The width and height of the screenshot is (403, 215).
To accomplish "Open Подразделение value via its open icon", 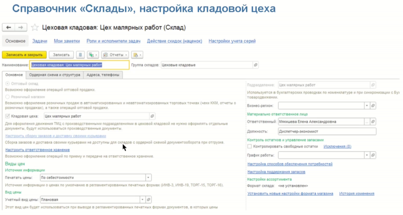I will point(373,85).
